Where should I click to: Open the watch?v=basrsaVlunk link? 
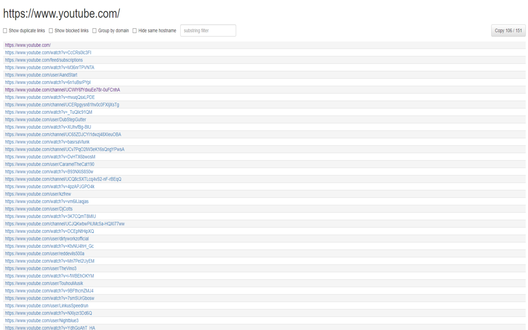click(x=47, y=142)
